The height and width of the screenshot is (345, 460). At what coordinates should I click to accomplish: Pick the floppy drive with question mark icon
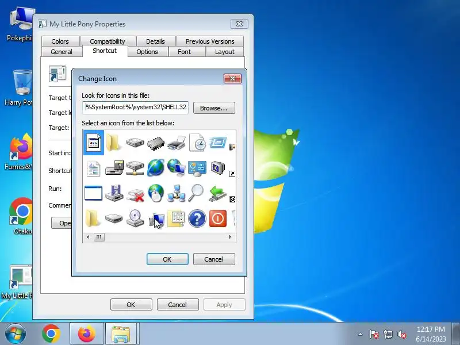(114, 168)
